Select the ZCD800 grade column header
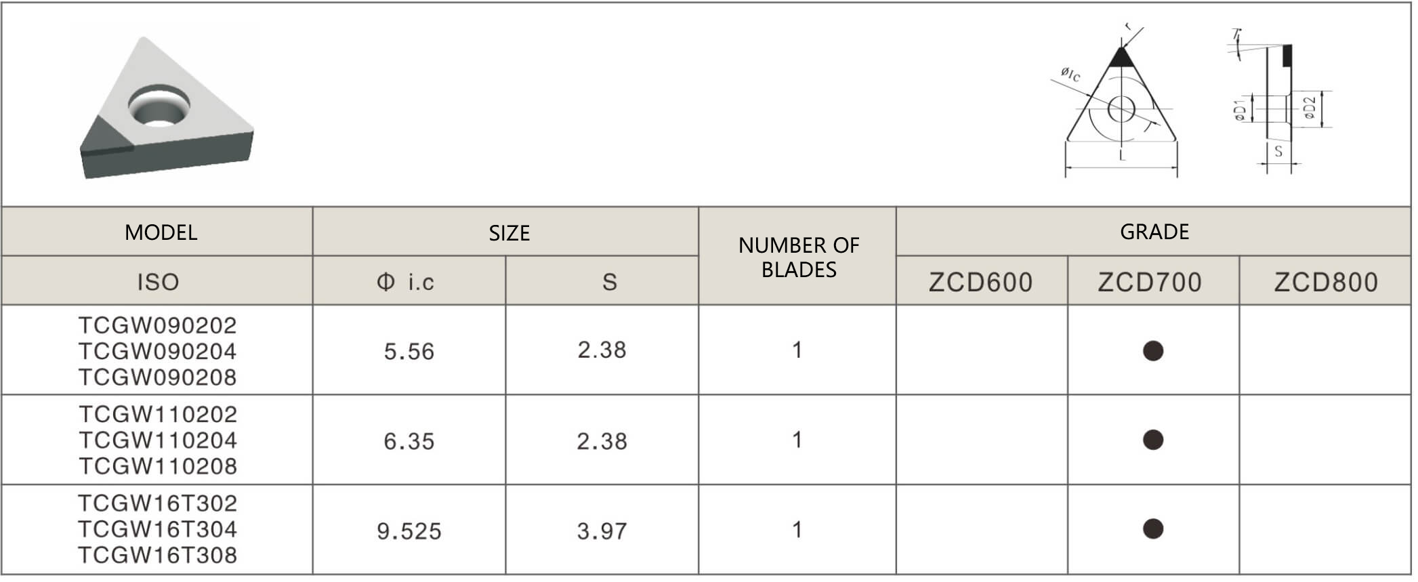This screenshot has width=1418, height=582. (x=1326, y=282)
